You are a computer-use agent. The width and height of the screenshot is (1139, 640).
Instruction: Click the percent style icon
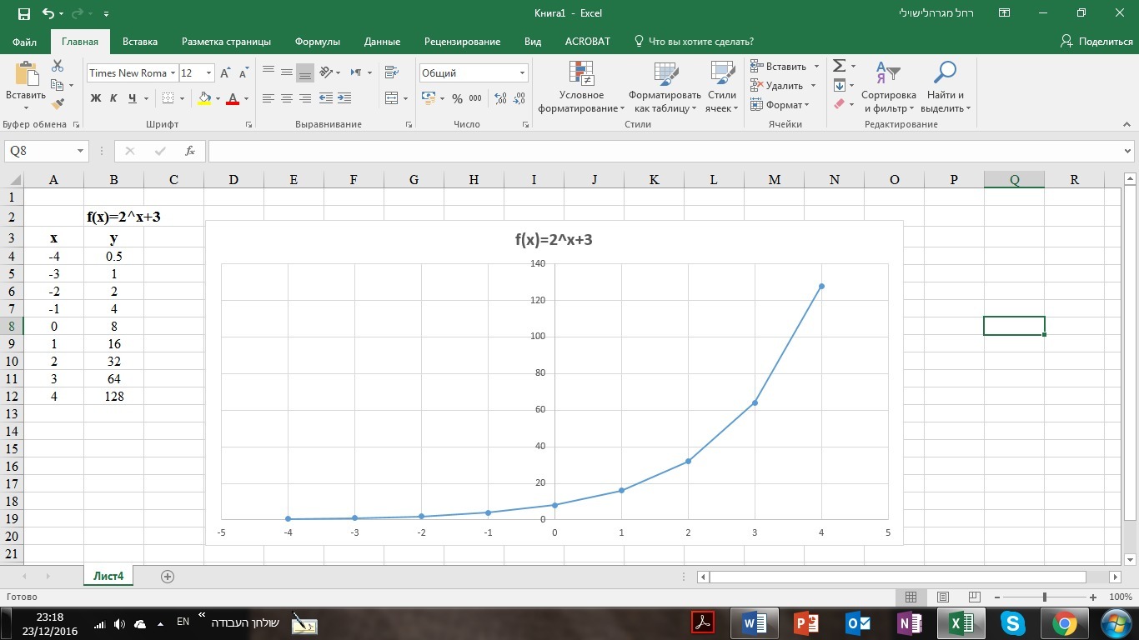click(457, 98)
